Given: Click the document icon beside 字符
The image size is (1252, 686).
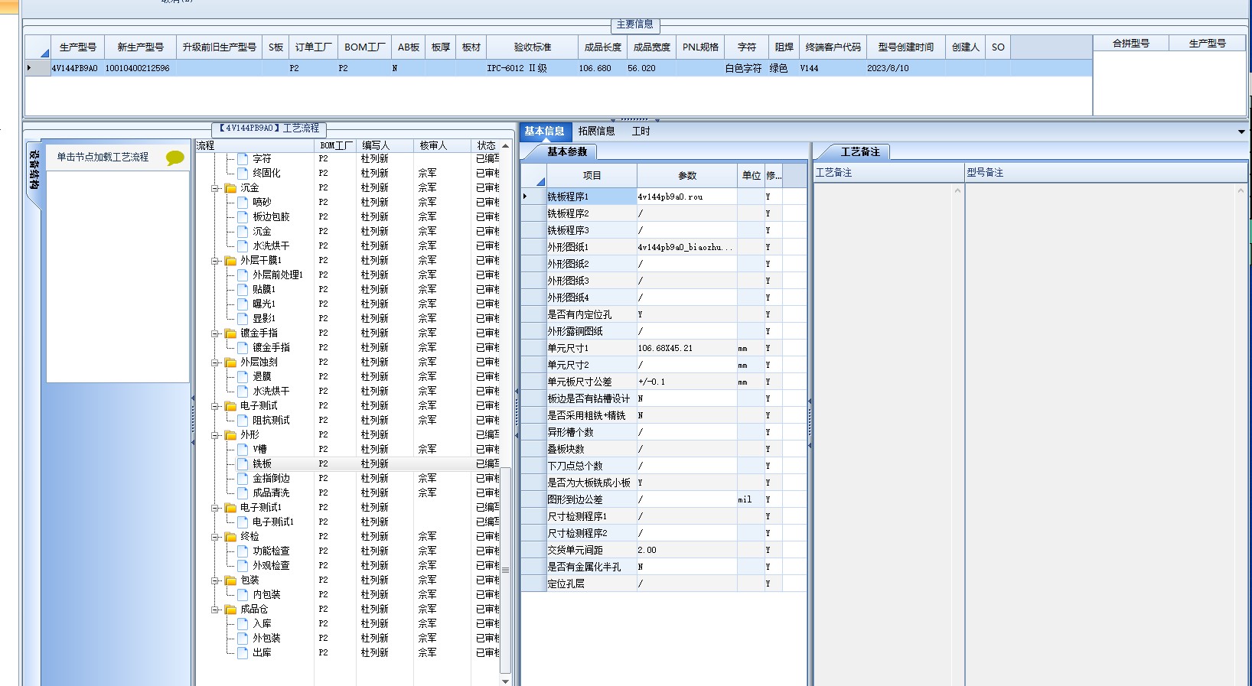Looking at the screenshot, I should pos(243,158).
